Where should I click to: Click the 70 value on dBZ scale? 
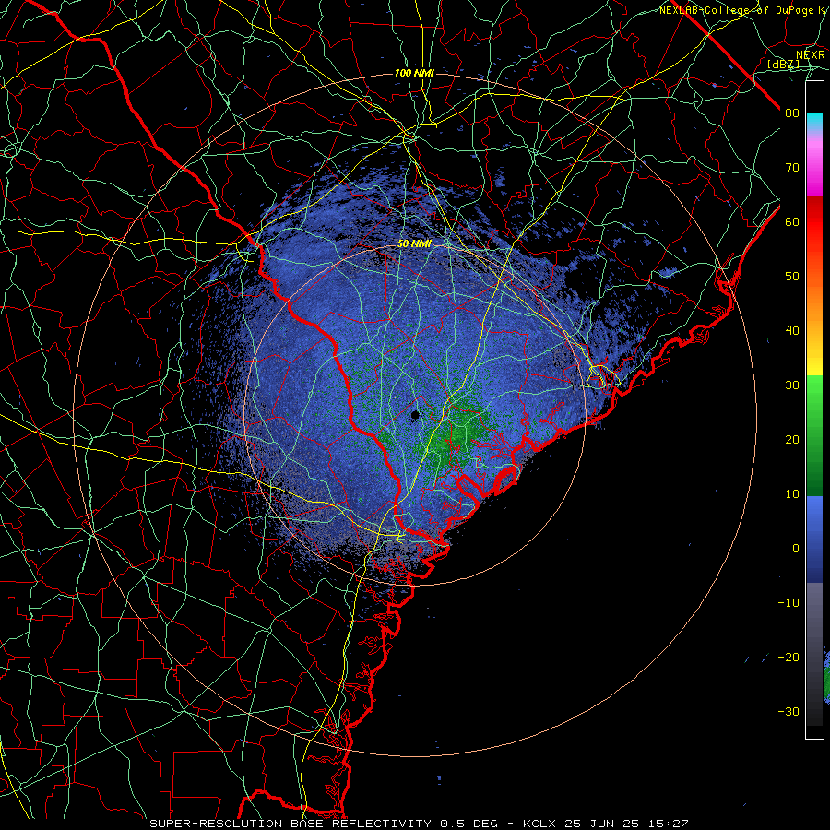point(792,168)
